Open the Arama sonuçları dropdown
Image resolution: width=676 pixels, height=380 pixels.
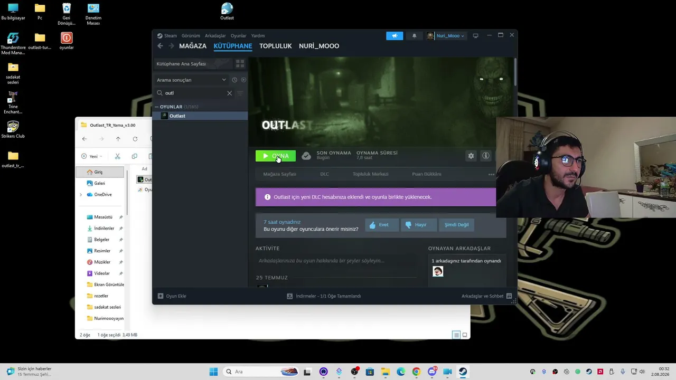[x=191, y=80]
